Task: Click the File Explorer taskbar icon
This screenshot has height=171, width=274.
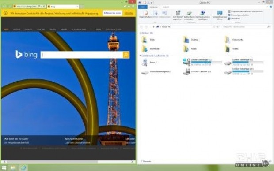Action: click(13, 167)
